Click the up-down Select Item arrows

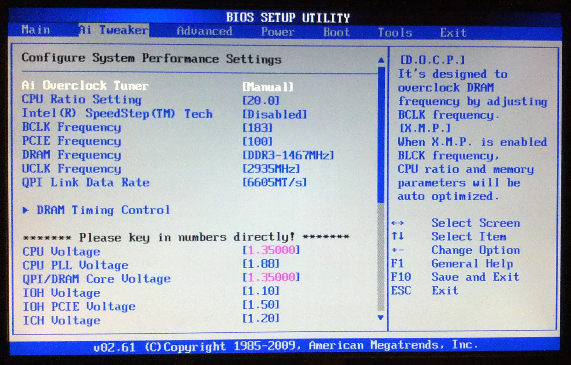(x=397, y=236)
